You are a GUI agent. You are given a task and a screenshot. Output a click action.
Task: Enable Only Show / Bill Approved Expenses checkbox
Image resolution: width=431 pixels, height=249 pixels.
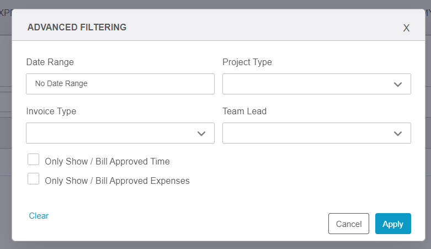(x=33, y=178)
